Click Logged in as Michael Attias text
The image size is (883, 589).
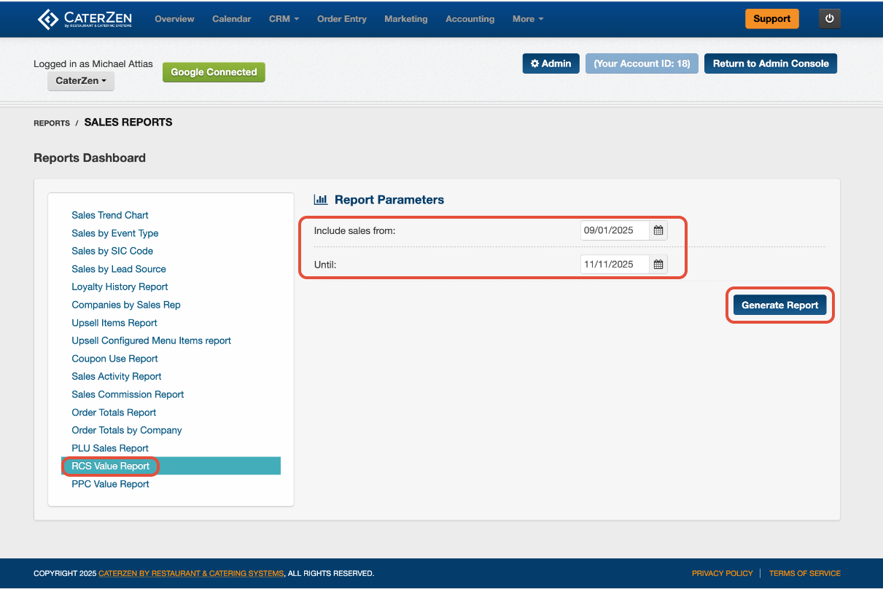tap(93, 64)
